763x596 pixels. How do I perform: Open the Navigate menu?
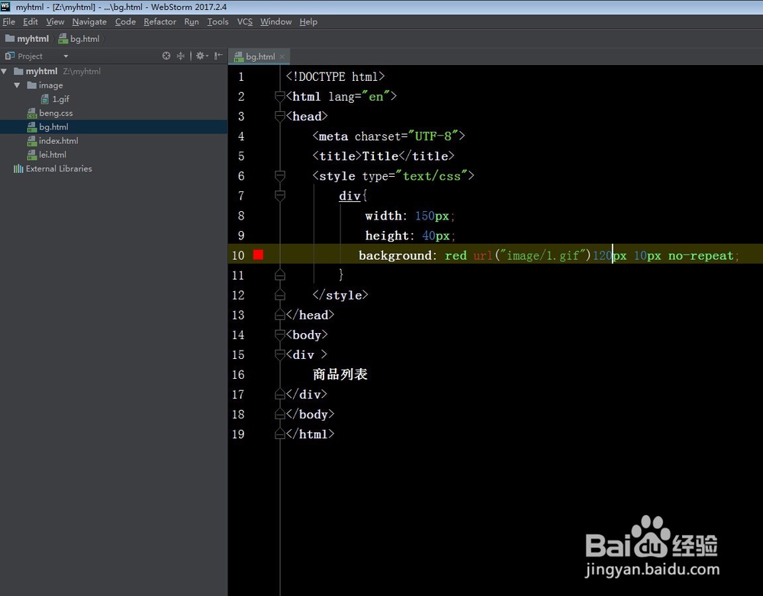(89, 22)
